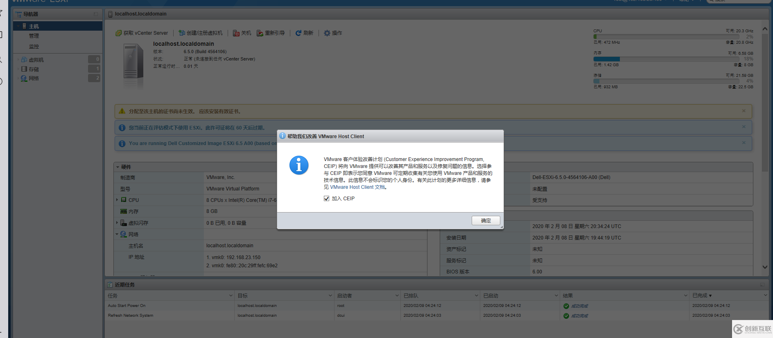Click the navigator collapse icon
Image resolution: width=773 pixels, height=338 pixels.
(96, 14)
